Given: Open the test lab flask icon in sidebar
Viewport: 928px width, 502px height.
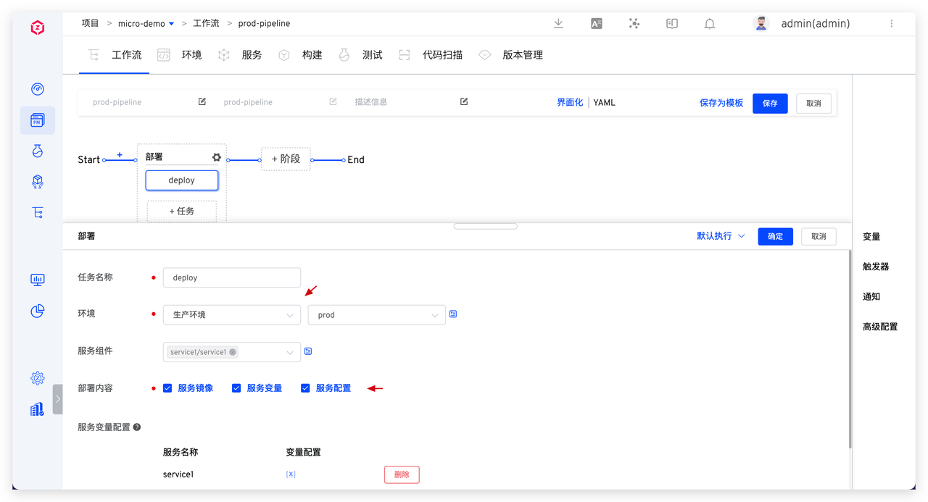Looking at the screenshot, I should [37, 151].
